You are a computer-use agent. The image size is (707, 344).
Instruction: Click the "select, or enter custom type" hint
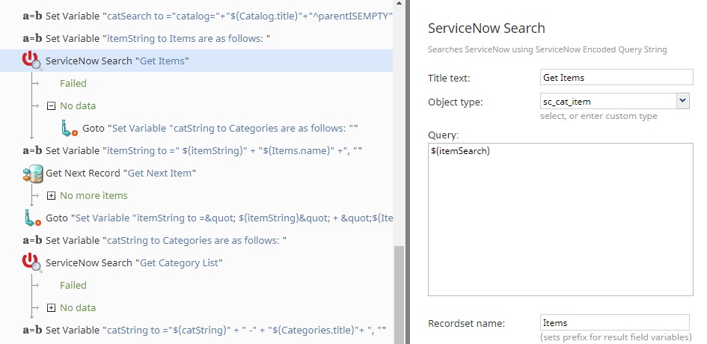[x=599, y=116]
